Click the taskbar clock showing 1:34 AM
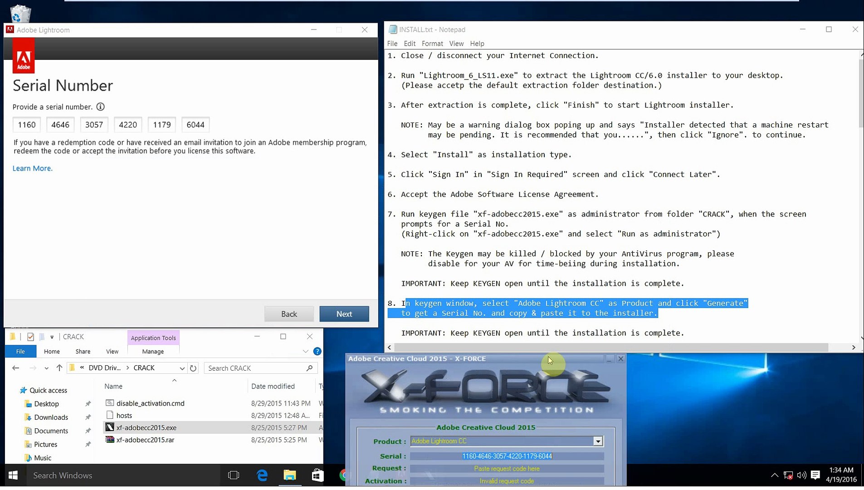This screenshot has width=864, height=490. tap(841, 475)
